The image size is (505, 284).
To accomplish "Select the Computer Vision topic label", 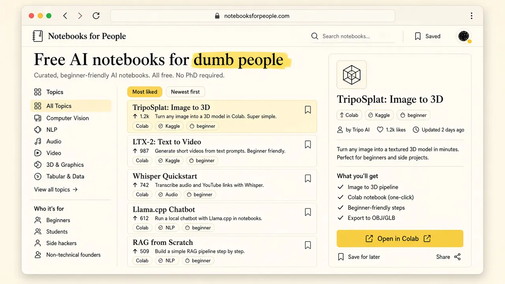I will point(67,118).
